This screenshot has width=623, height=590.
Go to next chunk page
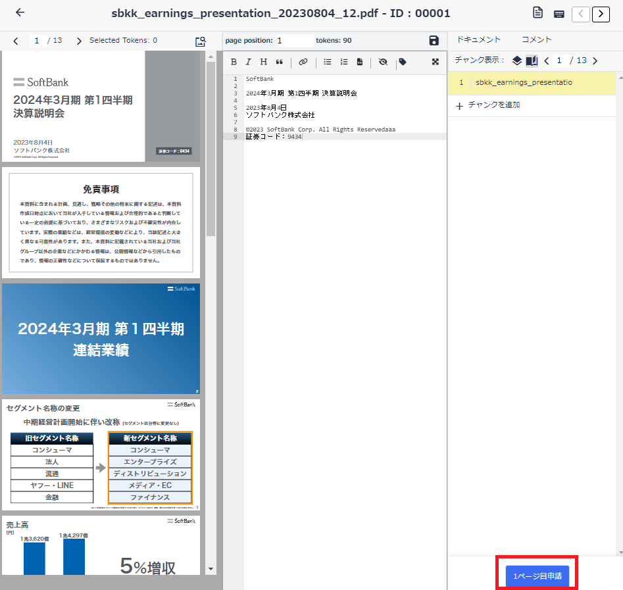tap(595, 61)
